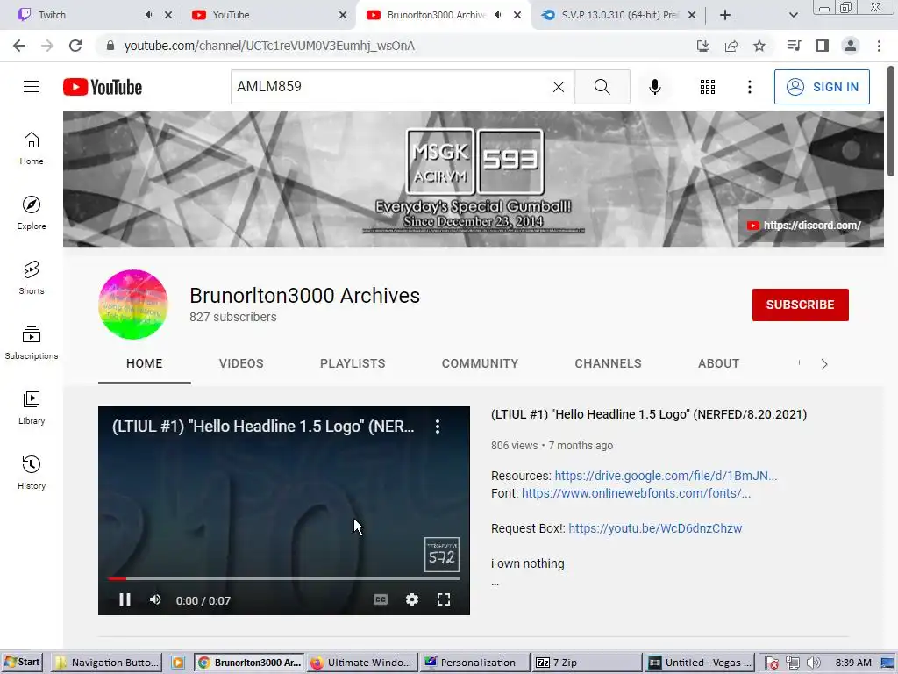Click the system tray volume icon
898x674 pixels.
coord(813,663)
